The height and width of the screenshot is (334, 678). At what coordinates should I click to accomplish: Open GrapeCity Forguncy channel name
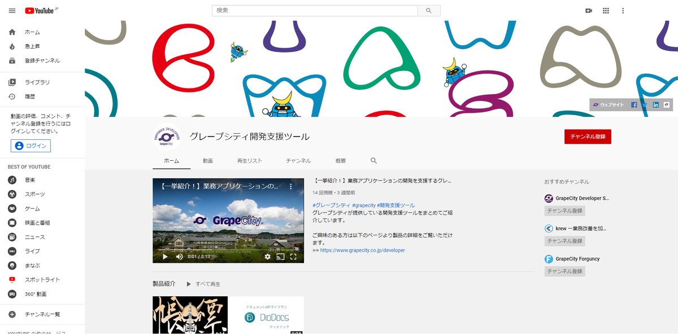pyautogui.click(x=578, y=259)
